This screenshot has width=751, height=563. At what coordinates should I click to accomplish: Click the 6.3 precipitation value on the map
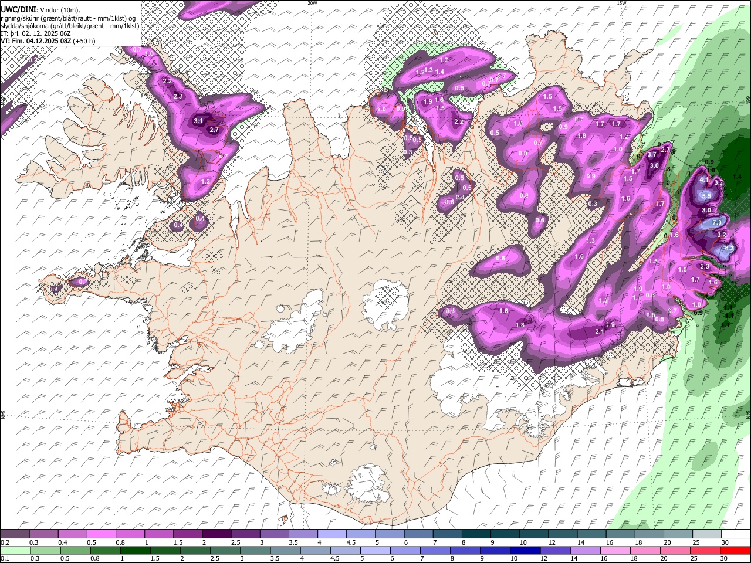(x=729, y=249)
